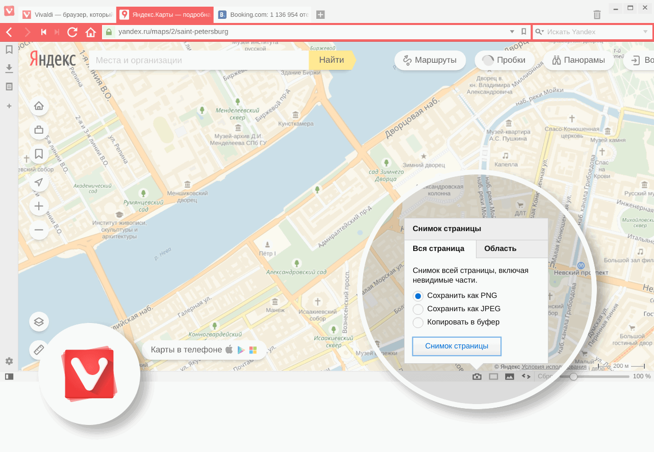Open the Apple App Store maps link

(229, 349)
